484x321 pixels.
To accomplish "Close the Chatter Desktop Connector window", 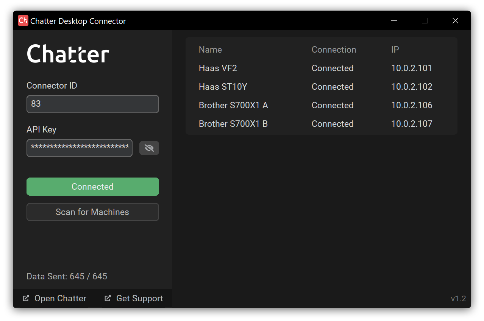I will pyautogui.click(x=455, y=21).
